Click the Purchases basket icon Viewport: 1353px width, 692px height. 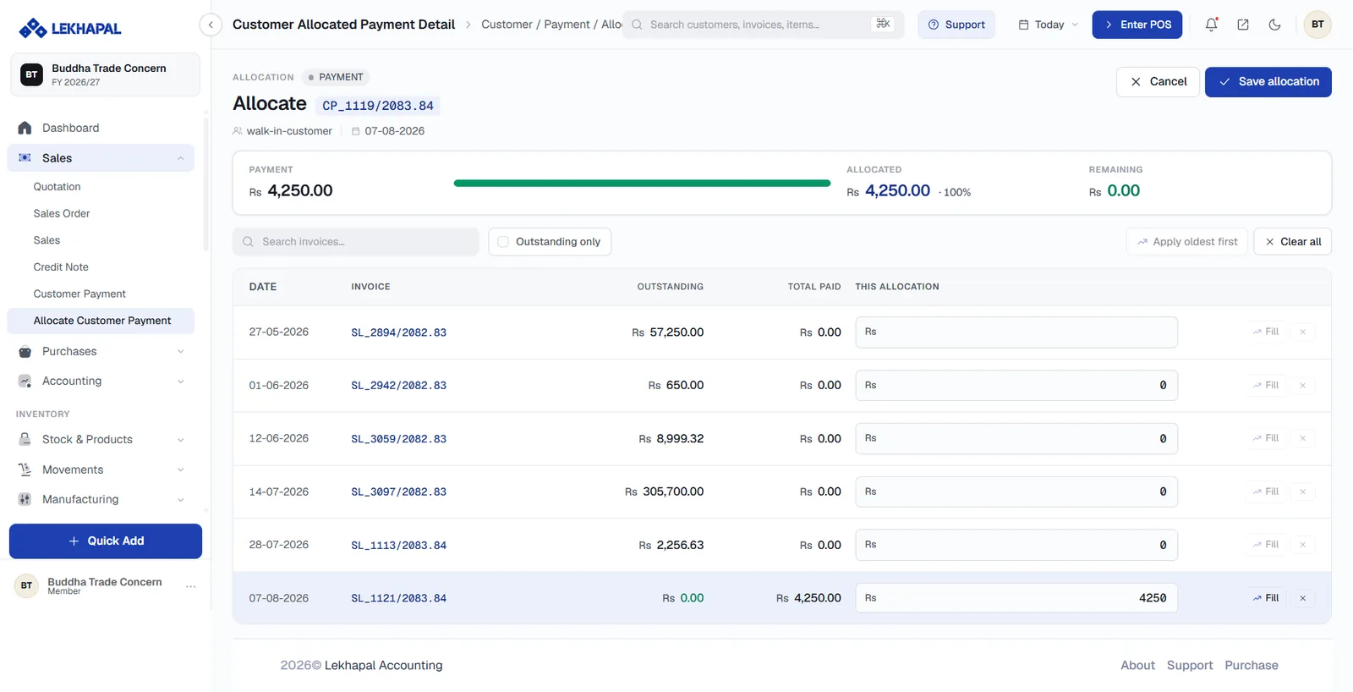click(25, 351)
